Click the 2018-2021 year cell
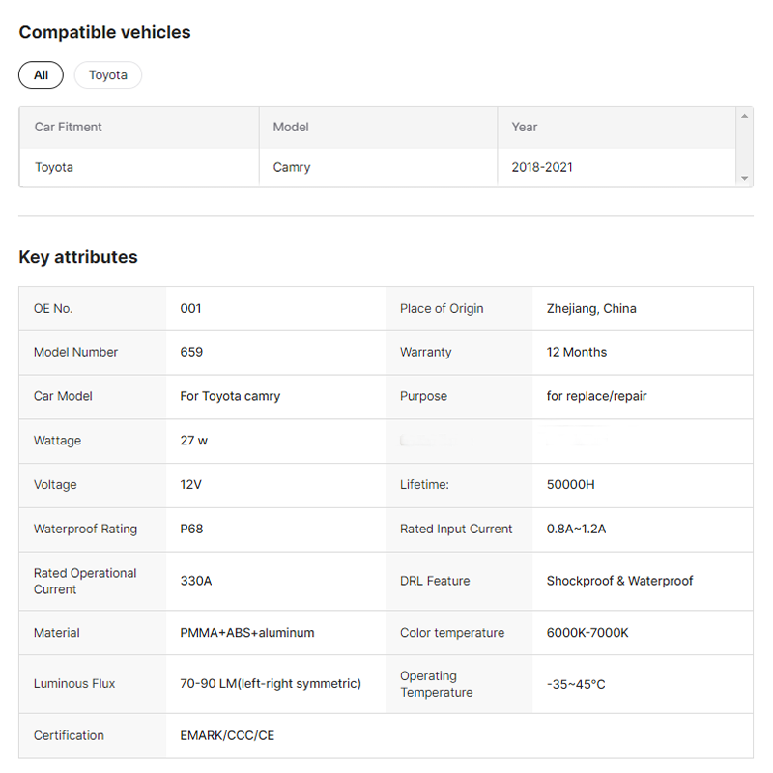 tap(542, 167)
